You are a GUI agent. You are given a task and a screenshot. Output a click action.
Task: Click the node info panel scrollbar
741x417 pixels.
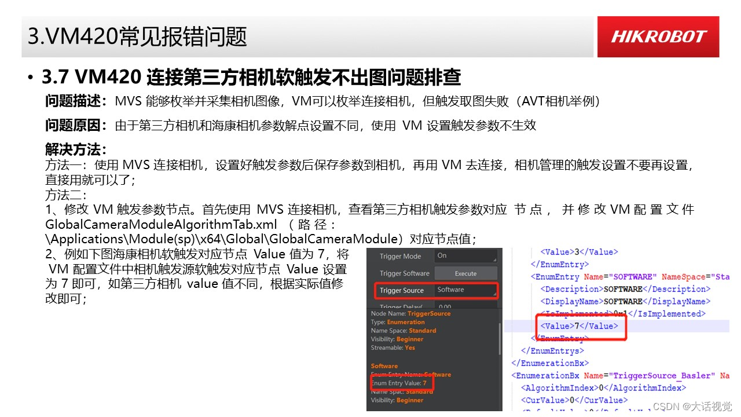coord(501,339)
